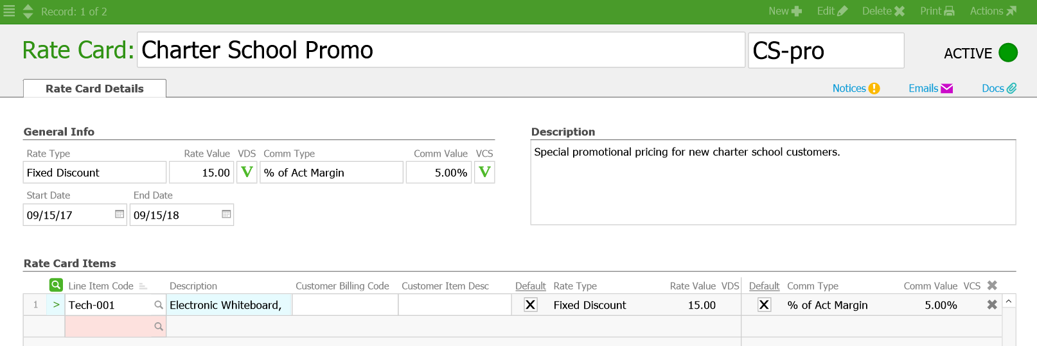Open Start Date calendar picker
The height and width of the screenshot is (346, 1037).
point(120,214)
